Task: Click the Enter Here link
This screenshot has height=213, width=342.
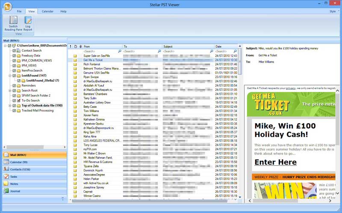Action: coord(275,162)
